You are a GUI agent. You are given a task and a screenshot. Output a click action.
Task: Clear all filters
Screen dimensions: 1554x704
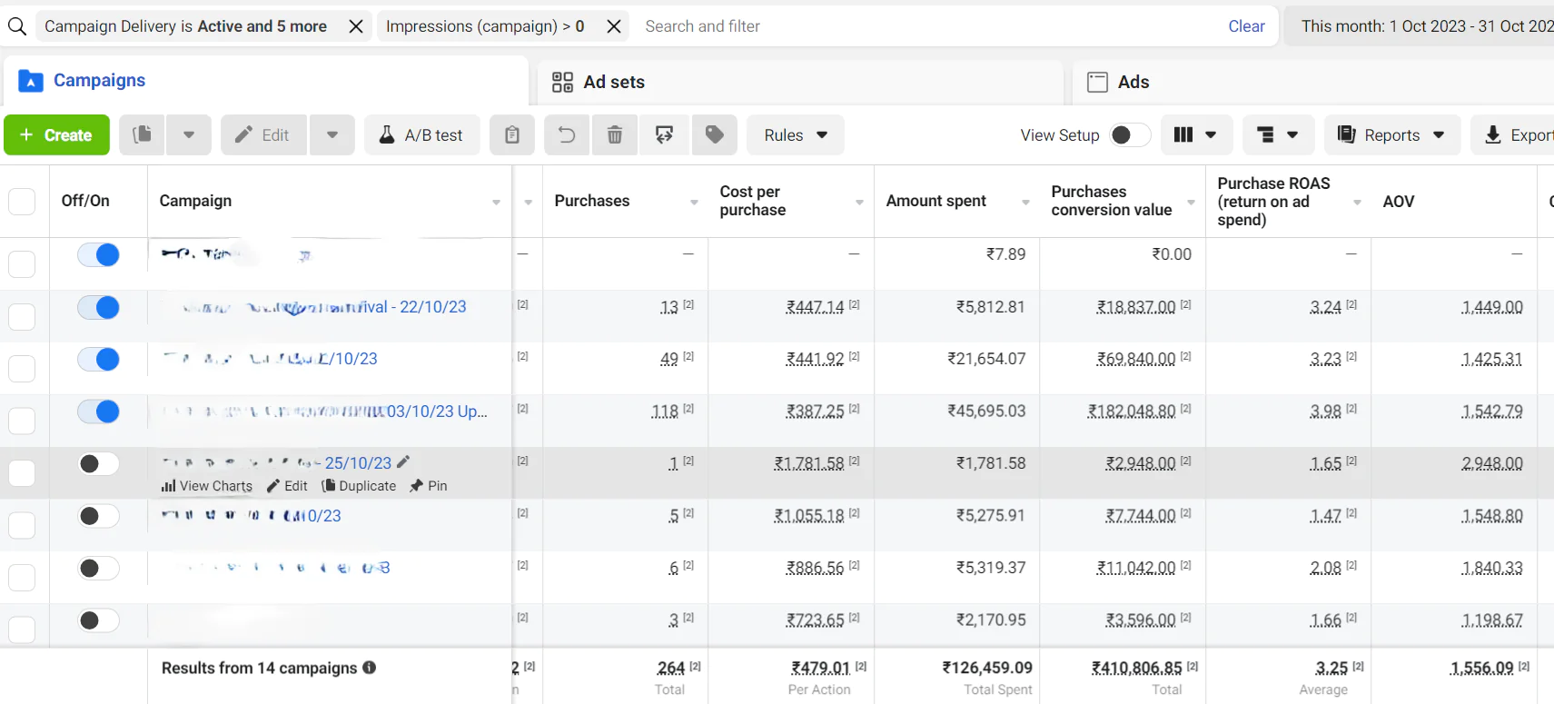pos(1246,26)
